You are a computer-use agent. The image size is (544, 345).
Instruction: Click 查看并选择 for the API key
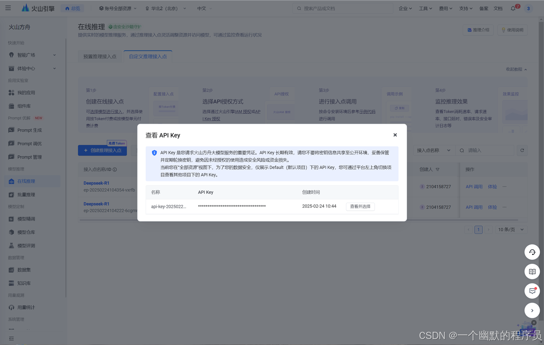360,207
